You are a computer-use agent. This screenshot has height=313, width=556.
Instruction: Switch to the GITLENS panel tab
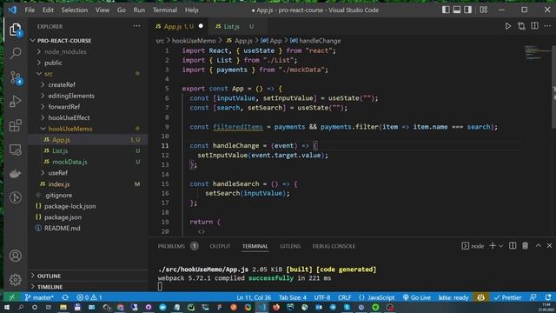click(290, 246)
